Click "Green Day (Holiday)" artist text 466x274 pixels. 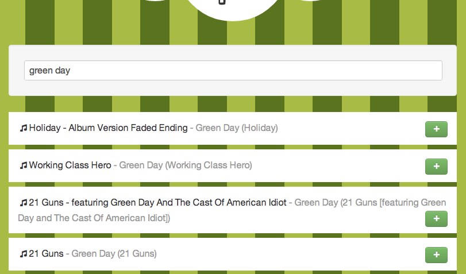click(237, 128)
